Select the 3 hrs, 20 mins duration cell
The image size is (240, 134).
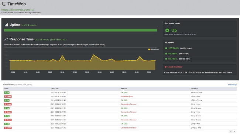coord(196,108)
